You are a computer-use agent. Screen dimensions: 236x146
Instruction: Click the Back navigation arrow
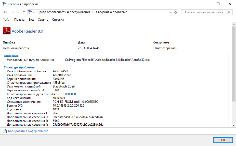pyautogui.click(x=5, y=12)
